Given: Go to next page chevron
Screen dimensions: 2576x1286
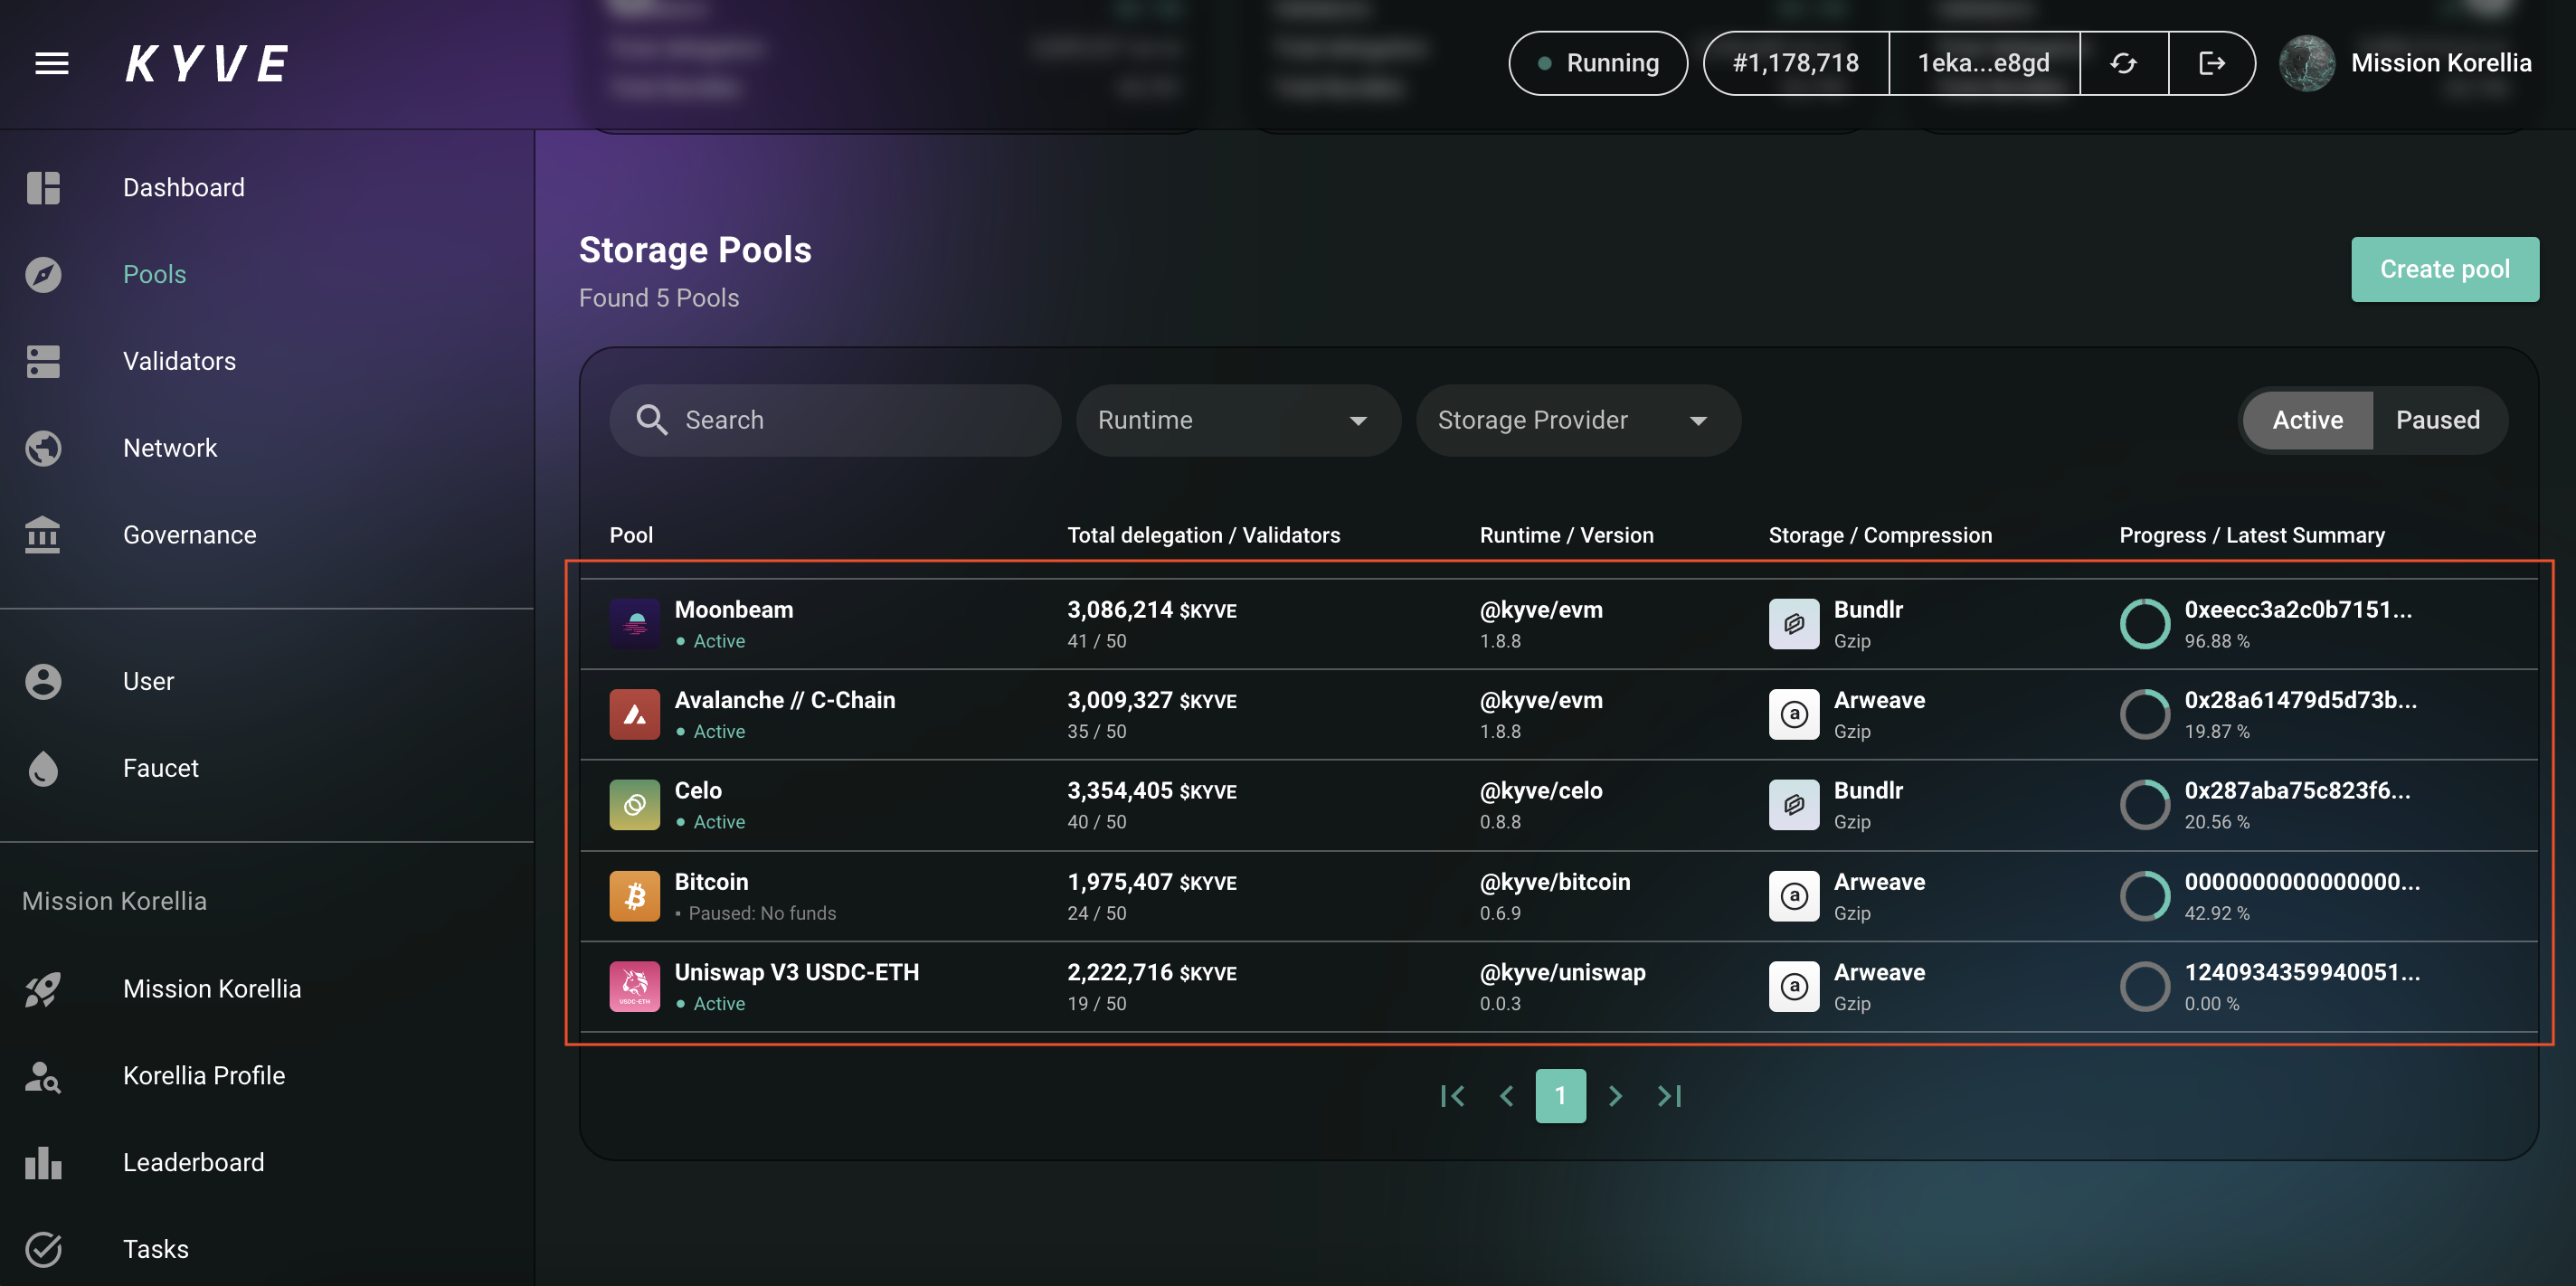Looking at the screenshot, I should (x=1615, y=1096).
